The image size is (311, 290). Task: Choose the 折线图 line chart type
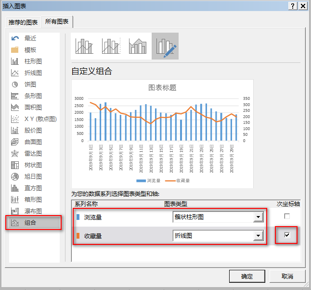[x=33, y=73]
